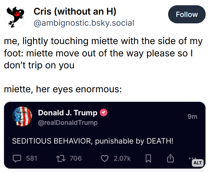Click the 706 reposts count
This screenshot has width=208, height=172.
tap(76, 158)
